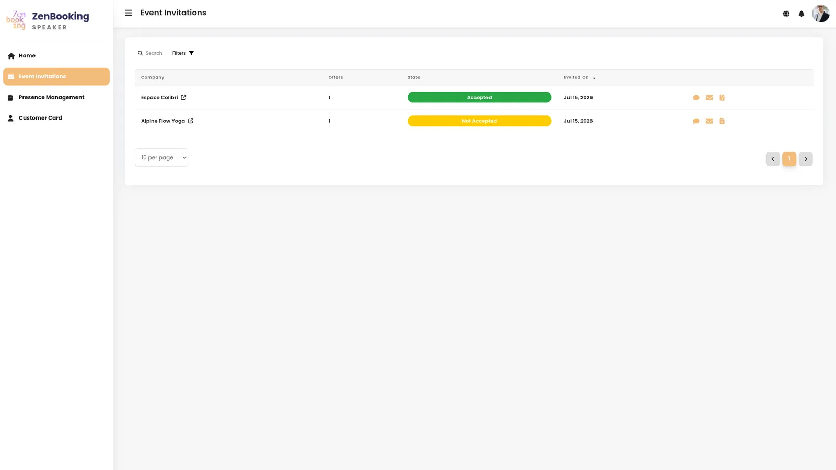Click Espace Colibri invited date Jul 15, 2026
This screenshot has width=836, height=470.
(x=578, y=98)
